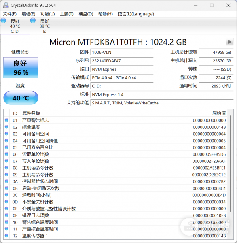Click the power on count 2244 次 value

[x=216, y=78]
